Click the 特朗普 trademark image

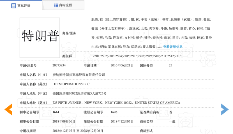pyautogui.click(x=40, y=35)
